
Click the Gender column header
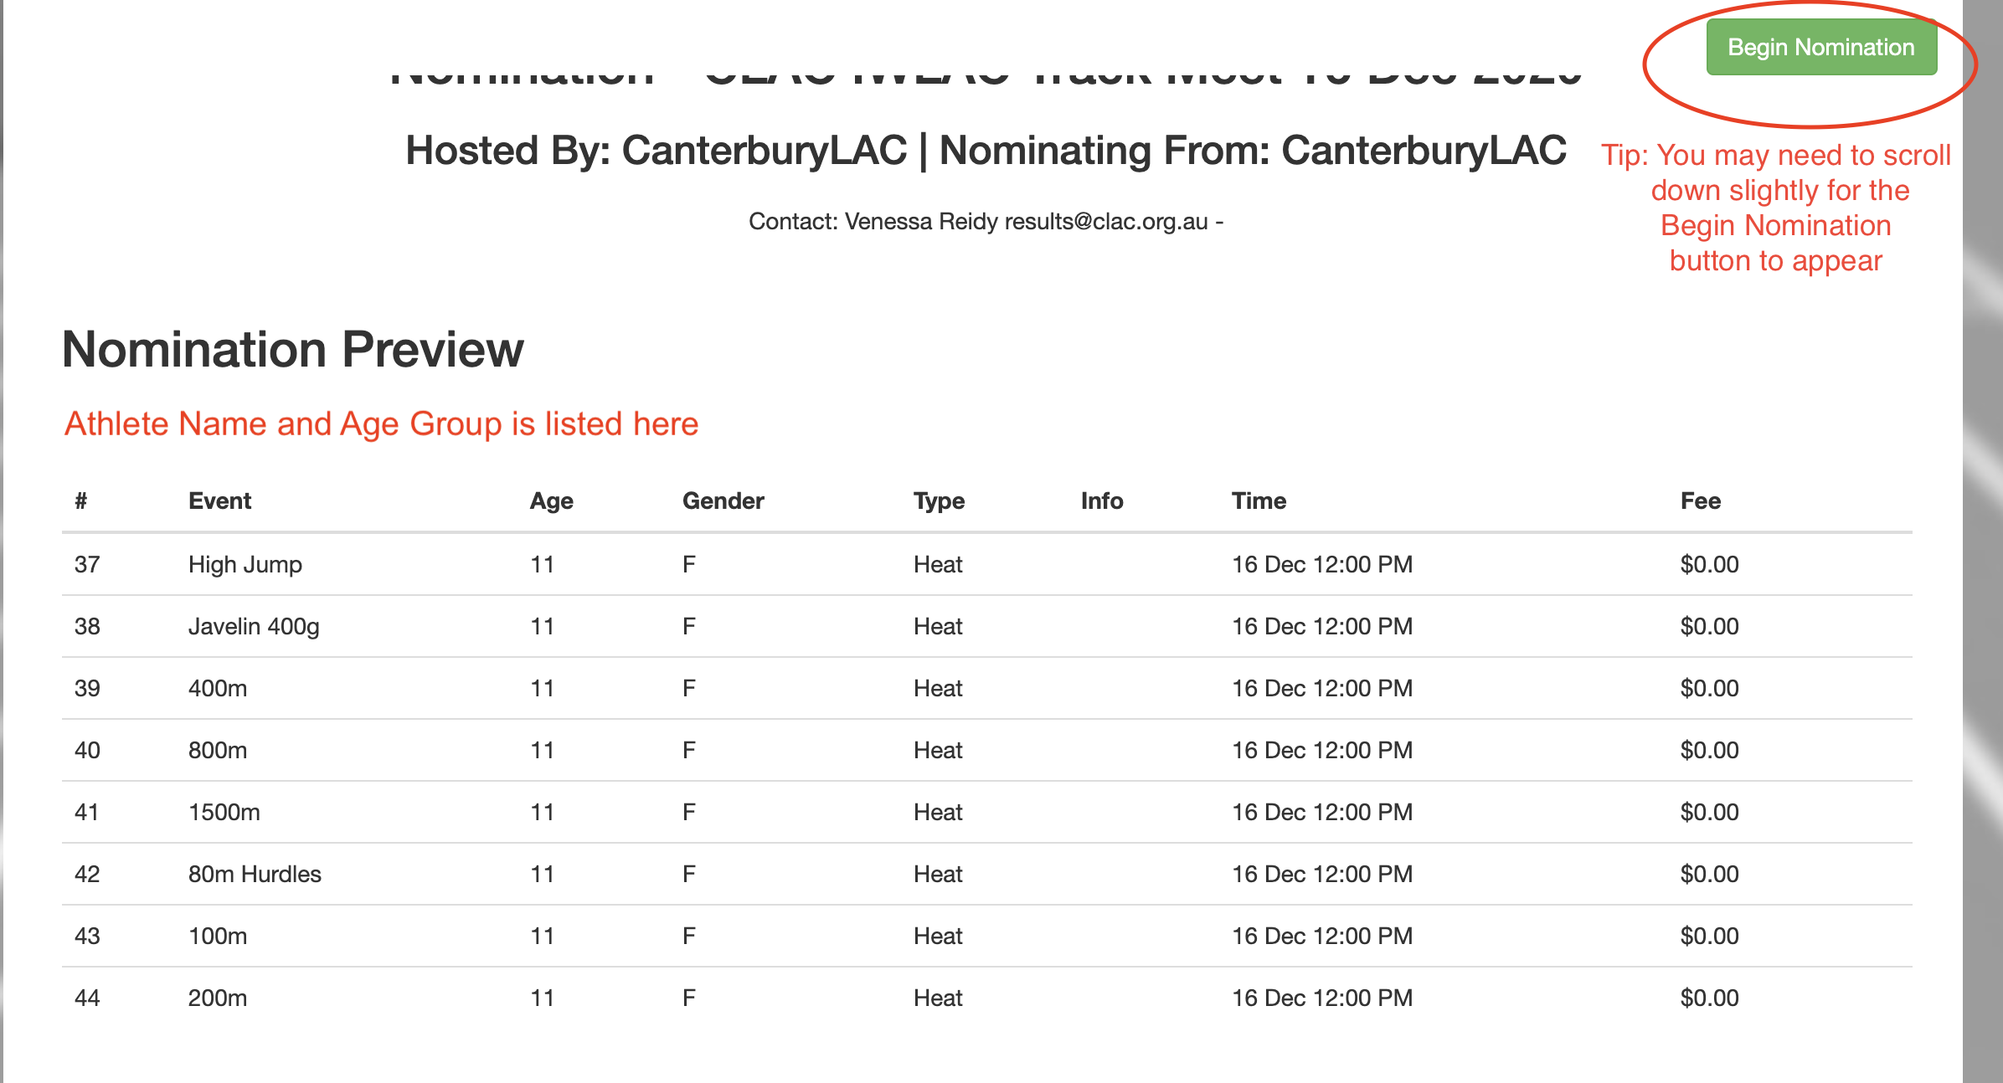point(723,500)
